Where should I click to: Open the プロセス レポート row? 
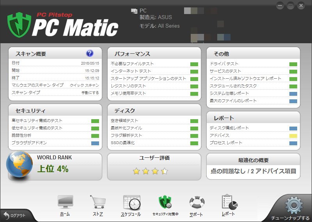[x=253, y=143]
